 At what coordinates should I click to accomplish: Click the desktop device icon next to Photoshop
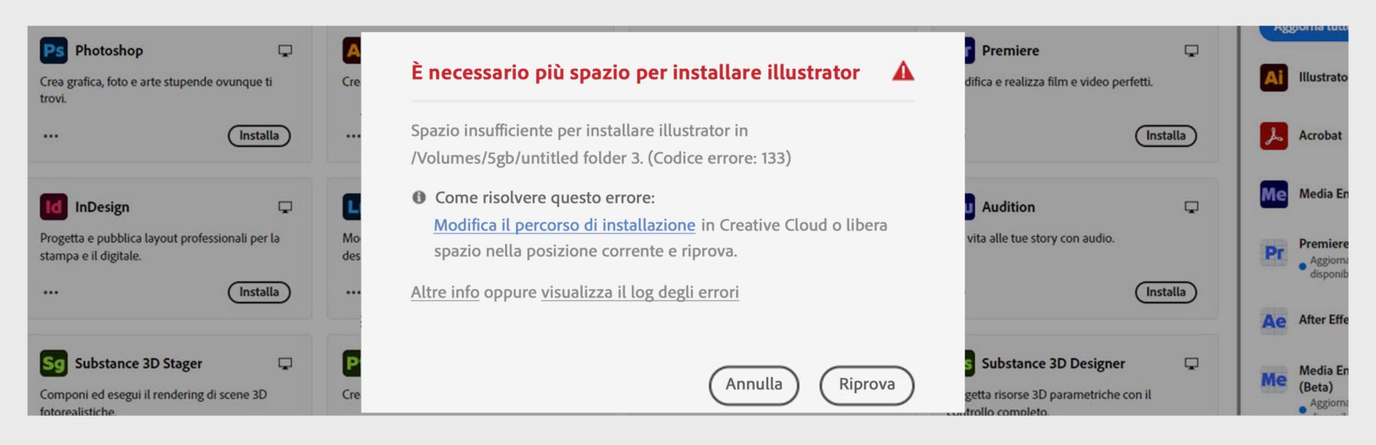pyautogui.click(x=285, y=50)
